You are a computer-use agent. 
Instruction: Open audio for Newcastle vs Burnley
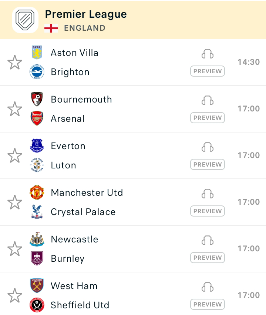208,241
